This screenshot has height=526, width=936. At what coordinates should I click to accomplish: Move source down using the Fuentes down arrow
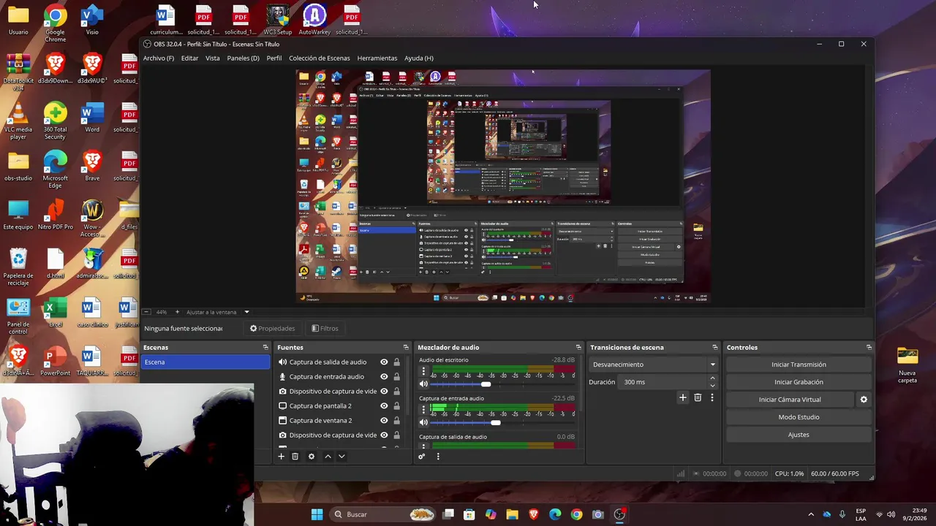coord(341,457)
